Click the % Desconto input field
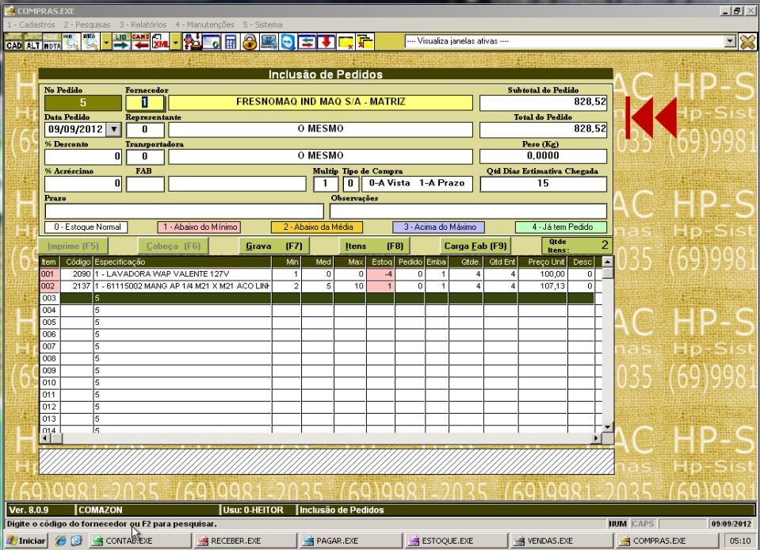 tap(83, 156)
